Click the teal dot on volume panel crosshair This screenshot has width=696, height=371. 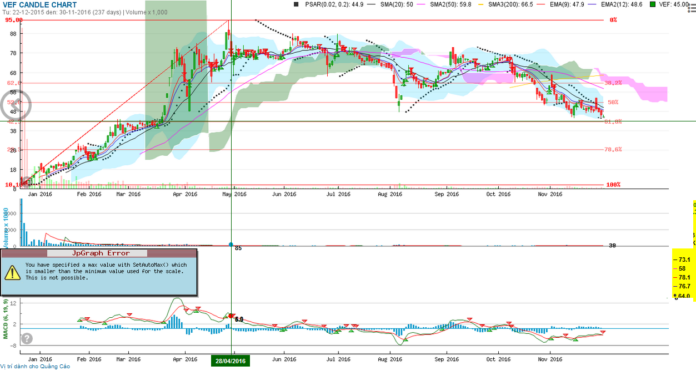pos(231,245)
